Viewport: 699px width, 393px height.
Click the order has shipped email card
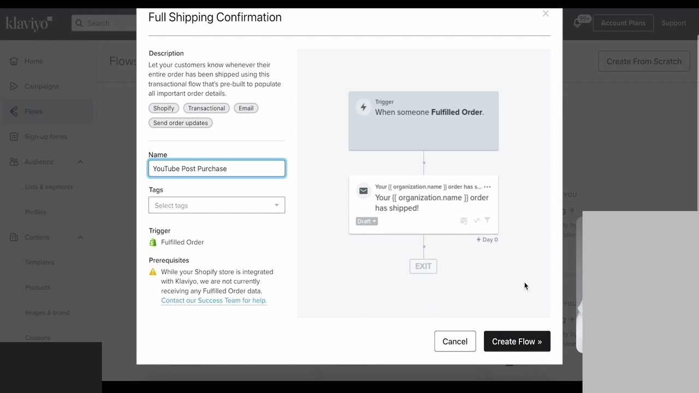[423, 204]
